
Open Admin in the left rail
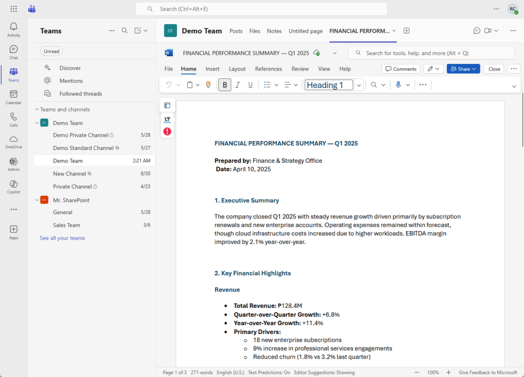(x=13, y=165)
